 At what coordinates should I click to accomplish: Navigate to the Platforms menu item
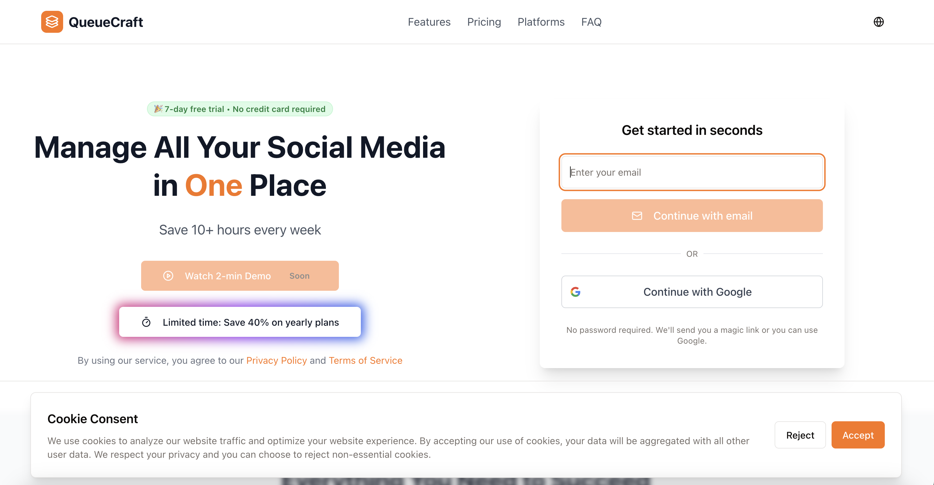pos(541,22)
